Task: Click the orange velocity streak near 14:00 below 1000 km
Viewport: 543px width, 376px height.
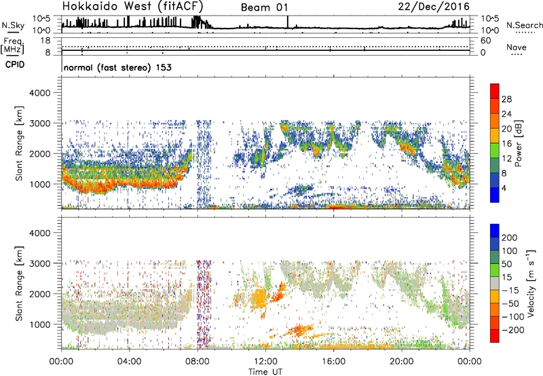Action: click(299, 329)
